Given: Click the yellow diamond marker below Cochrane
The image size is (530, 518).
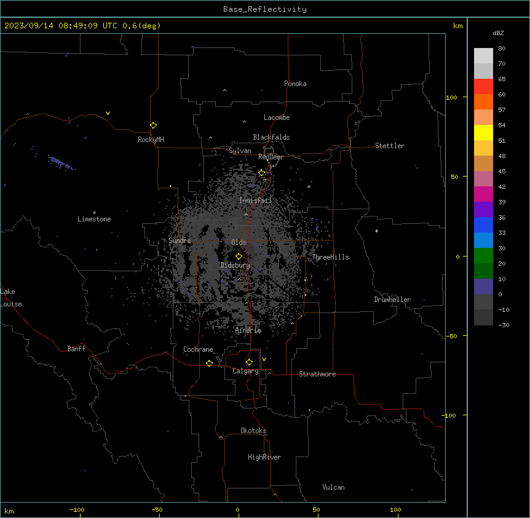Looking at the screenshot, I should pos(209,363).
